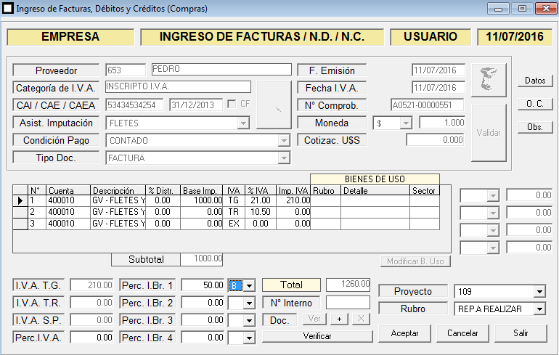Screen dimensions: 559x355
Task: Click the I.V.A. T.G. value 210.00
Action: (91, 285)
